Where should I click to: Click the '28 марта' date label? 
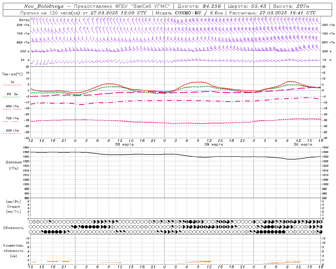(124, 144)
